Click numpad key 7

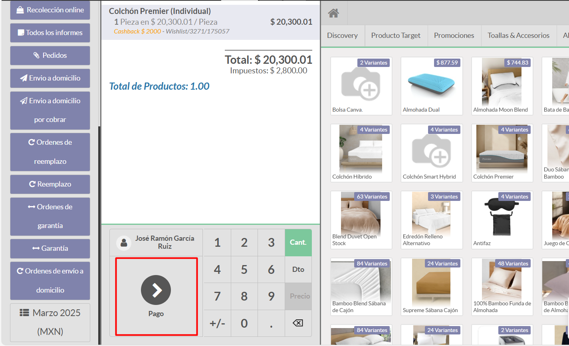point(217,296)
